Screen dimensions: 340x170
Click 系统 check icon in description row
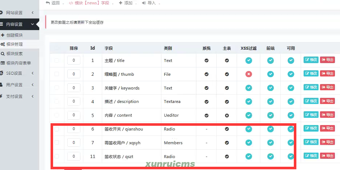click(x=207, y=101)
